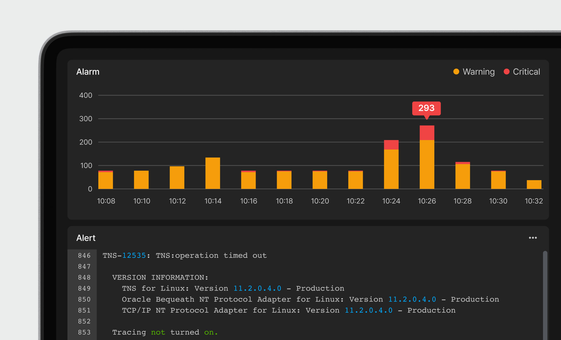Viewport: 561px width, 340px height.
Task: Select the red critical segment at 10:26
Action: [x=427, y=133]
